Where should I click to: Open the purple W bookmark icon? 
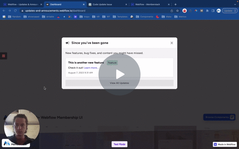coord(75,17)
